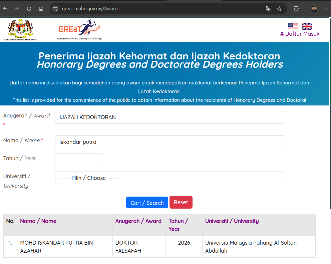The width and height of the screenshot is (331, 264).
Task: Open the Anugerah / Award dropdown
Action: 170,117
